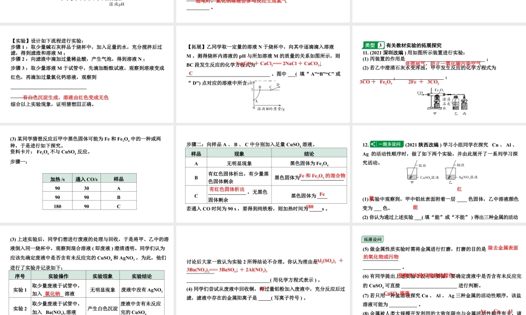Click the red answer 处理尾气，防止一氧化碳污染空气
526x315 pixels.
(x=443, y=62)
